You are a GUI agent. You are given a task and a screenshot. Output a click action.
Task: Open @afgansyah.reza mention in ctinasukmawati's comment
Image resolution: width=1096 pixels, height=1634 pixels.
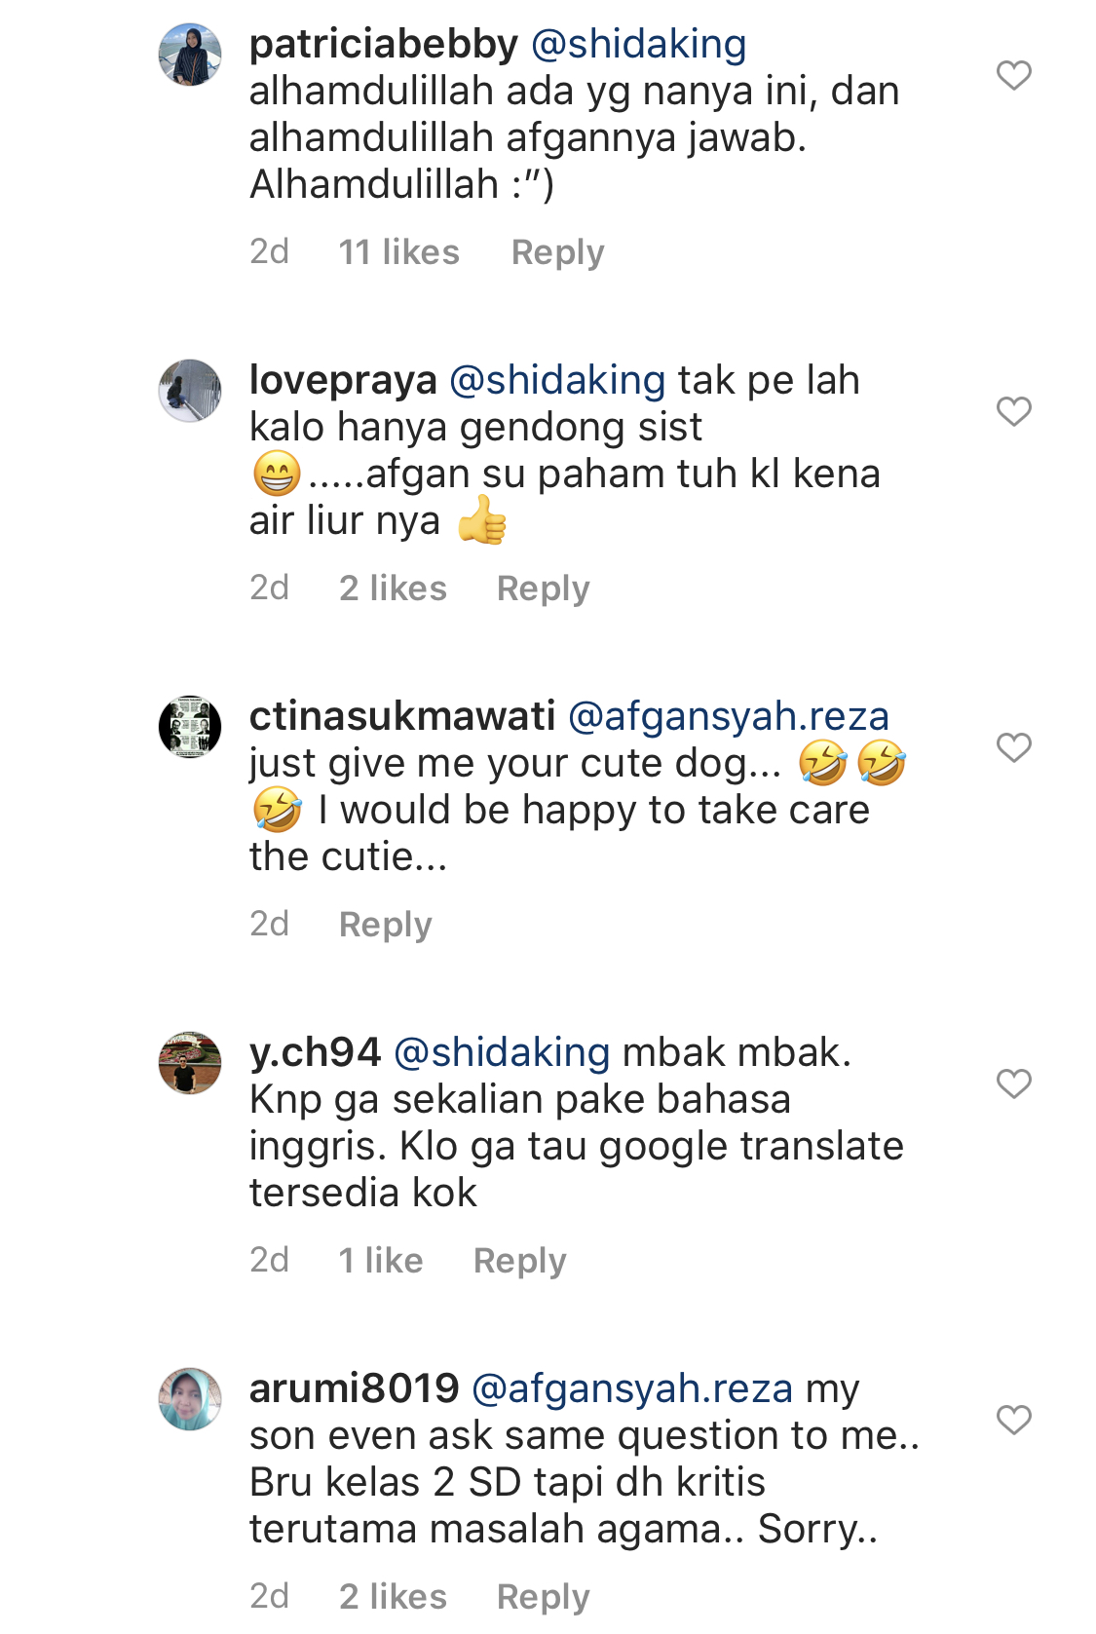(x=728, y=717)
